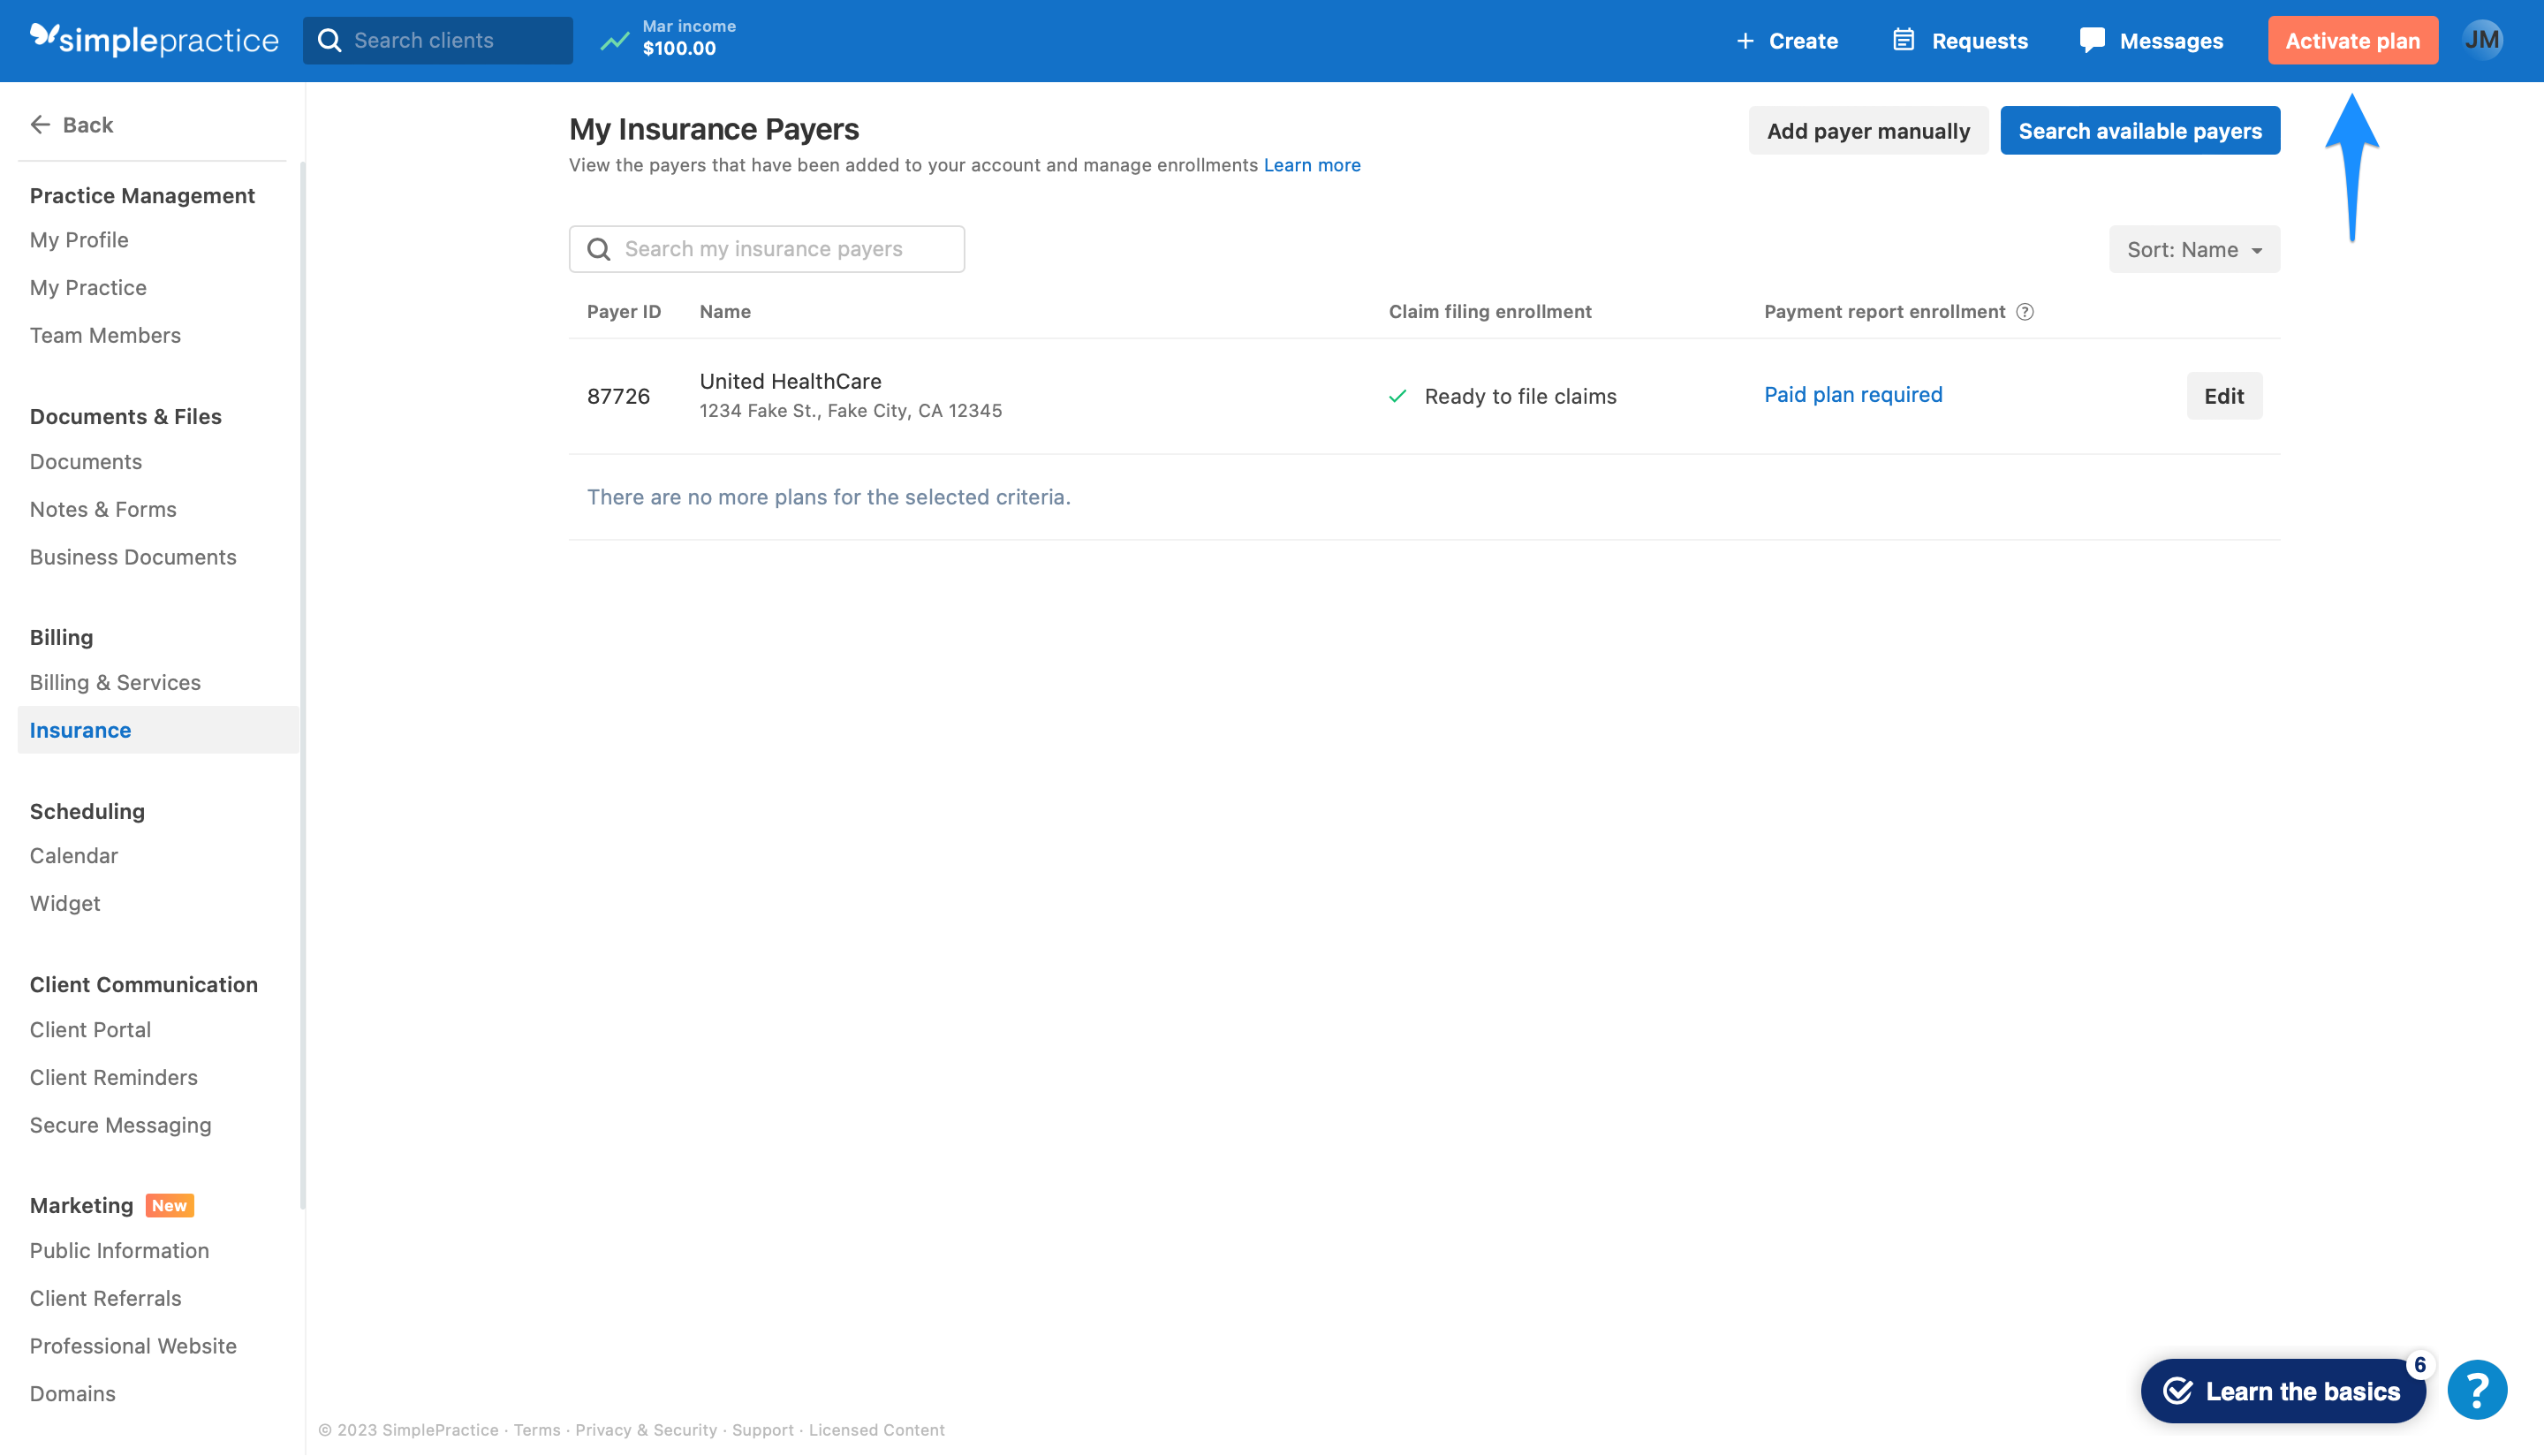The height and width of the screenshot is (1456, 2544).
Task: Click the Edit button for United HealthCare
Action: 2223,396
